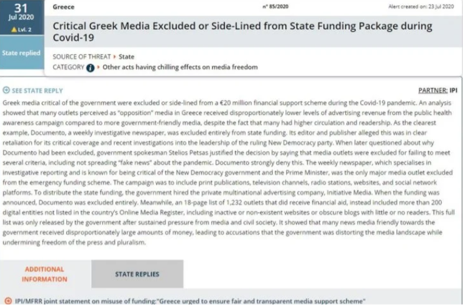
Task: Click the CATEGORY info icon
Action: [x=90, y=67]
